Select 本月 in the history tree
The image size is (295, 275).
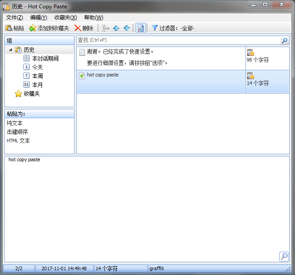pos(37,85)
